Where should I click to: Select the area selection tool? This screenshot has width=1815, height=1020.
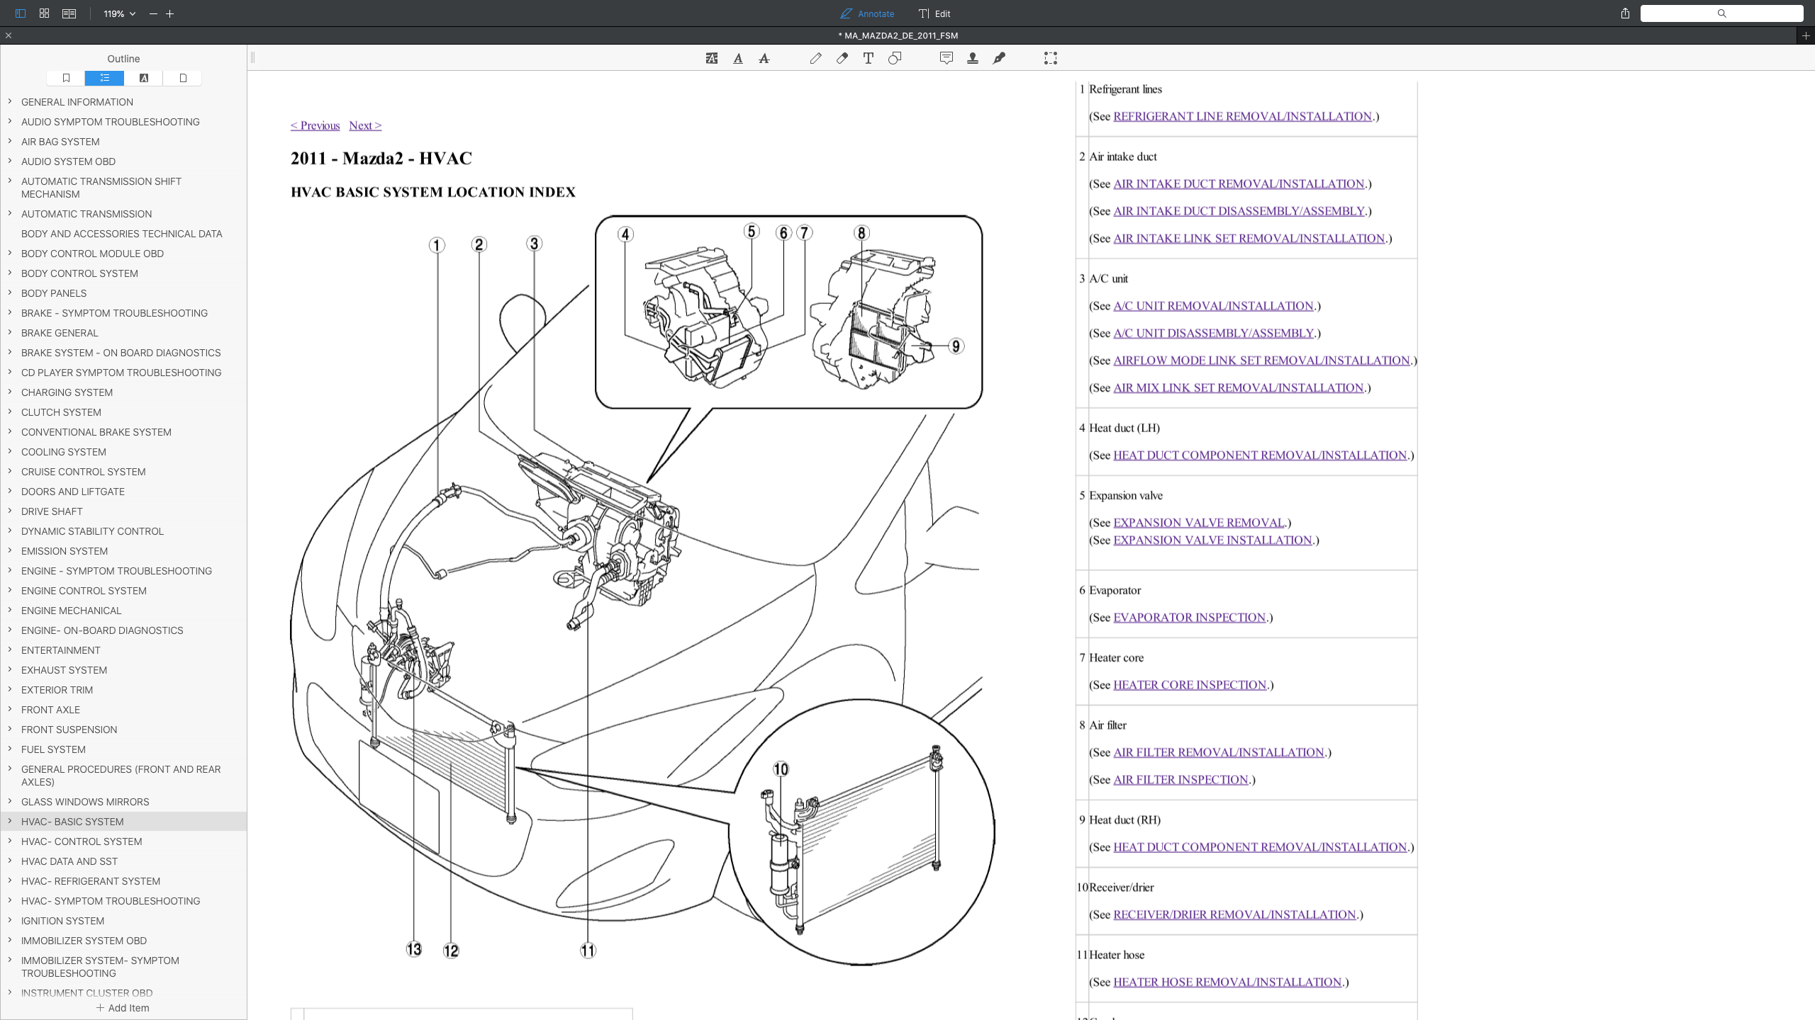point(1051,59)
